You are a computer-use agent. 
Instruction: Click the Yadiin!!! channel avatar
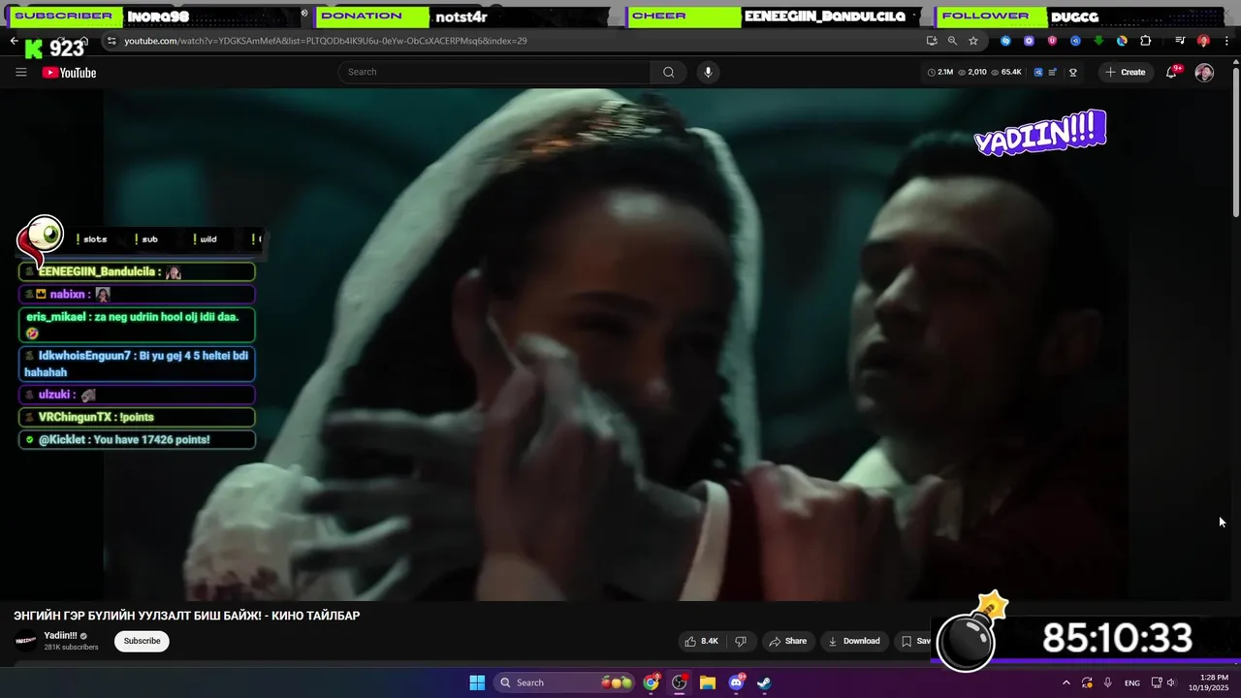(25, 641)
